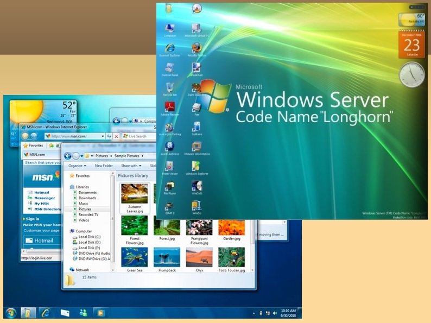Launch Microsoft Virtual PC shortcut
Image resolution: width=431 pixels, height=323 pixels.
click(197, 30)
